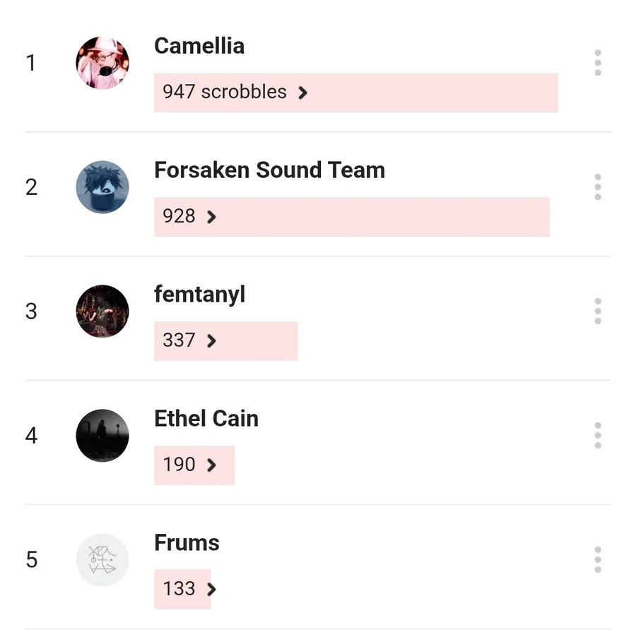636x630 pixels.
Task: Click Camellia's avatar image
Action: pyautogui.click(x=102, y=63)
